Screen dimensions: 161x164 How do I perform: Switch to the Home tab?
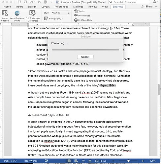(7, 7)
